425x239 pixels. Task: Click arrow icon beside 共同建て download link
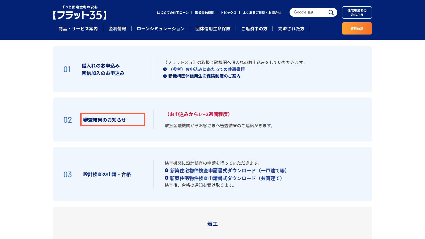[167, 178]
